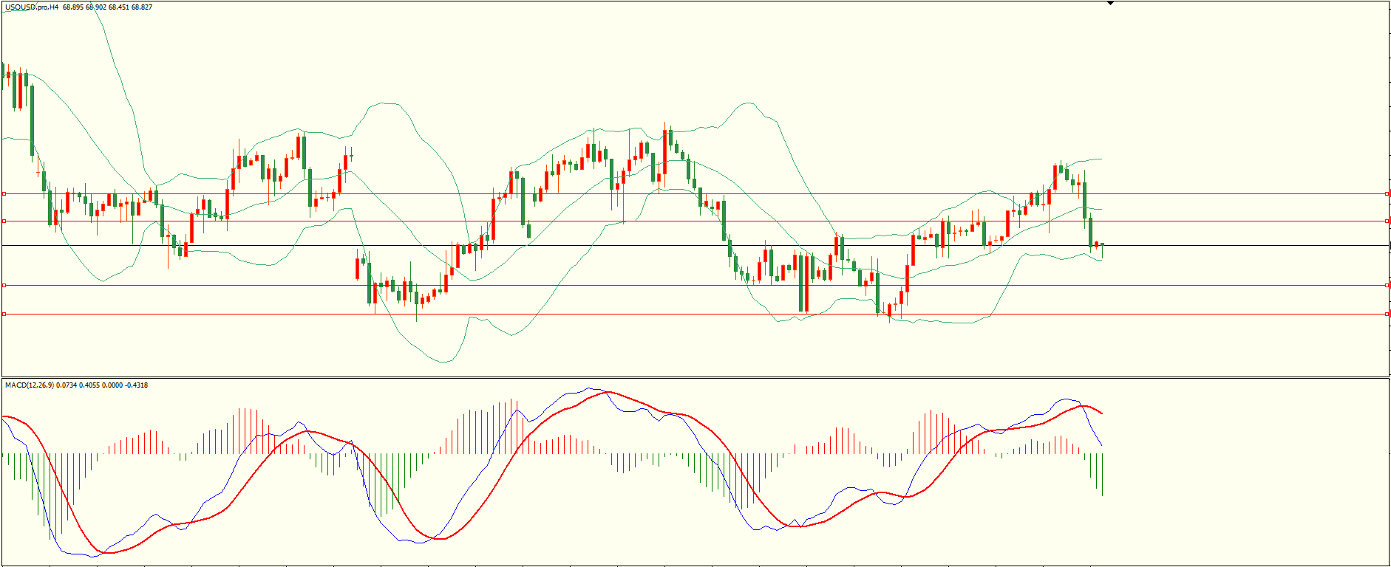Click divider between price chart and MACD window

pos(695,378)
